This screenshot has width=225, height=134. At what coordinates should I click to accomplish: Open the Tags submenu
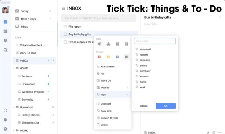113,94
